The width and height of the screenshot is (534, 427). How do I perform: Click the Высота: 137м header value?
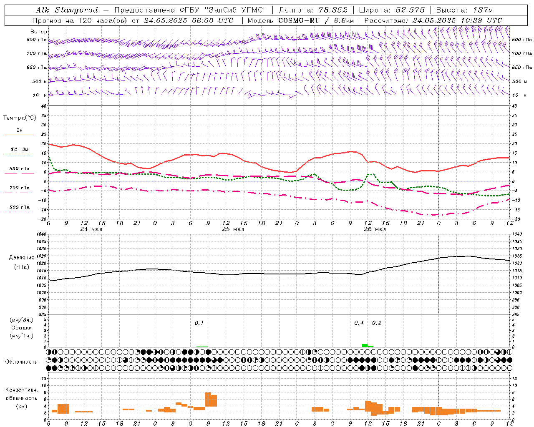pos(464,10)
